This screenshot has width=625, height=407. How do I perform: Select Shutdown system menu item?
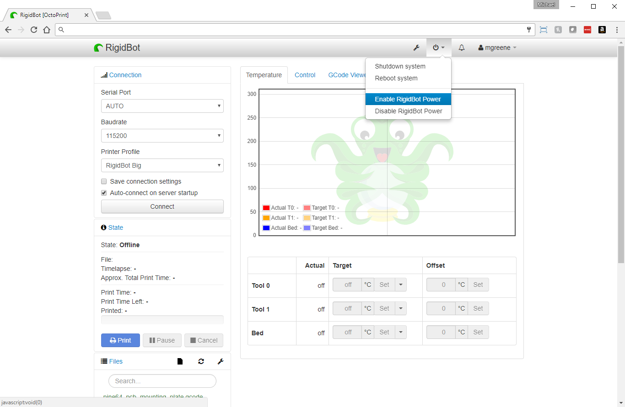coord(408,66)
